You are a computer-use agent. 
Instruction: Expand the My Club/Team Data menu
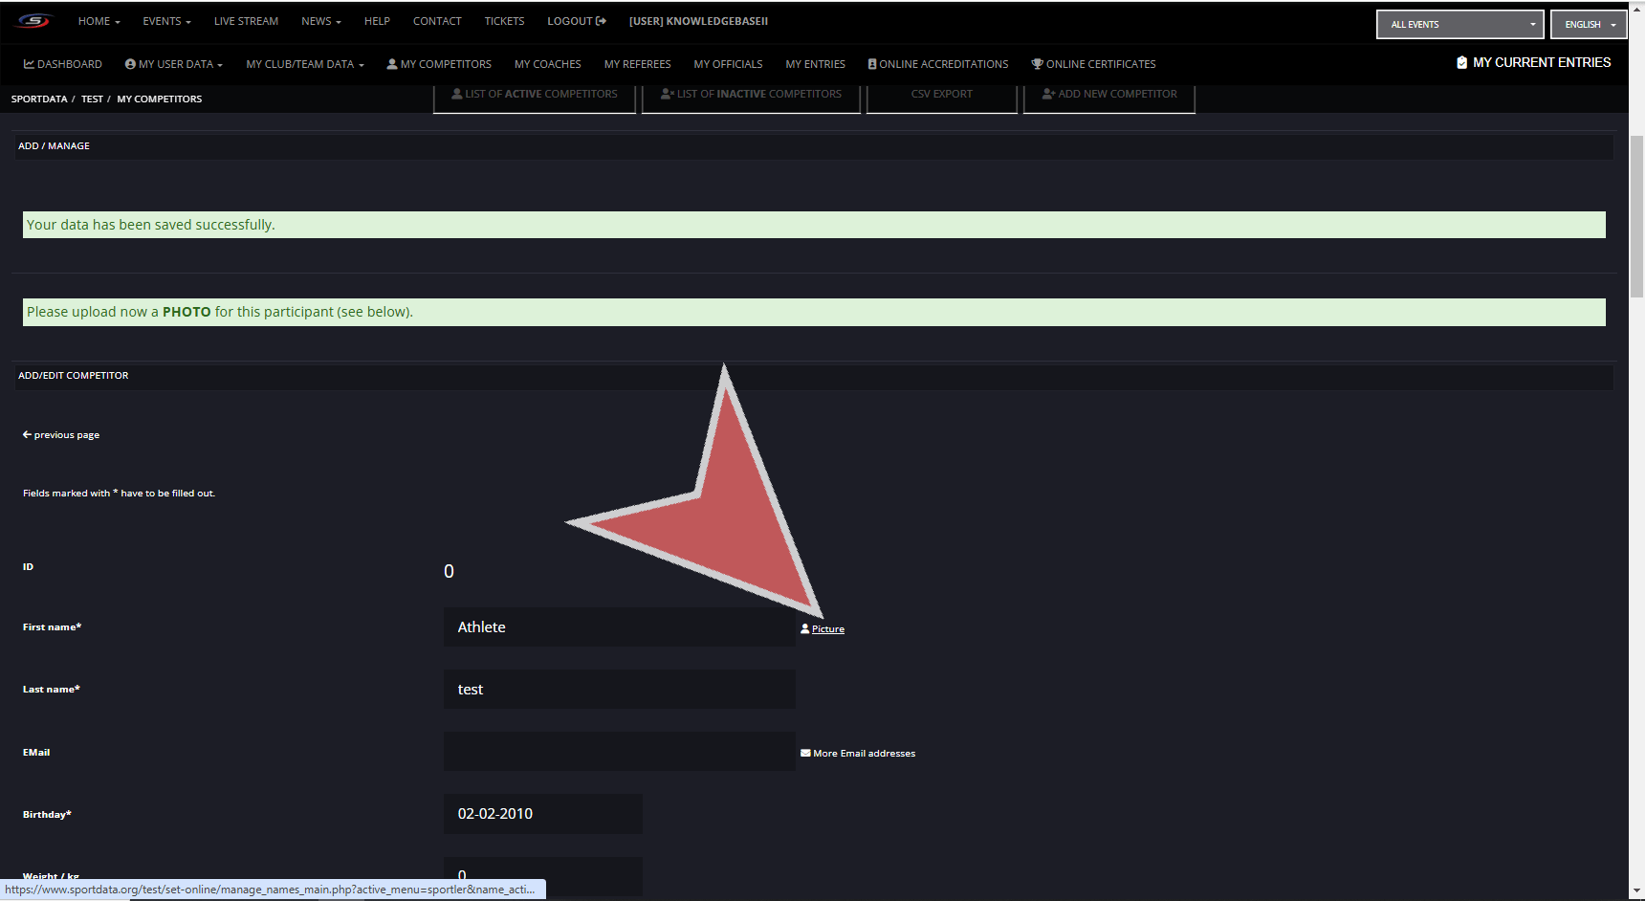click(x=304, y=64)
